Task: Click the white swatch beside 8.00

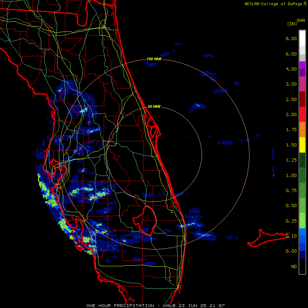Action: click(x=302, y=38)
